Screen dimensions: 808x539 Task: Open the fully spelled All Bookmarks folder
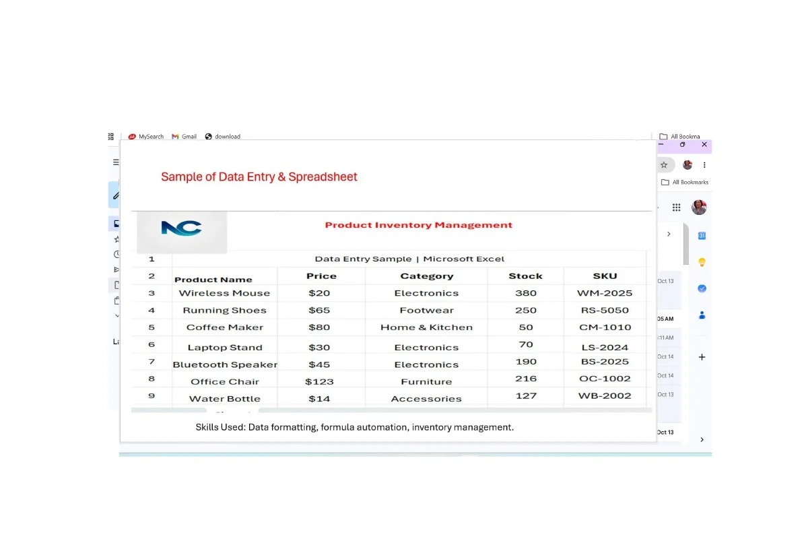click(684, 182)
